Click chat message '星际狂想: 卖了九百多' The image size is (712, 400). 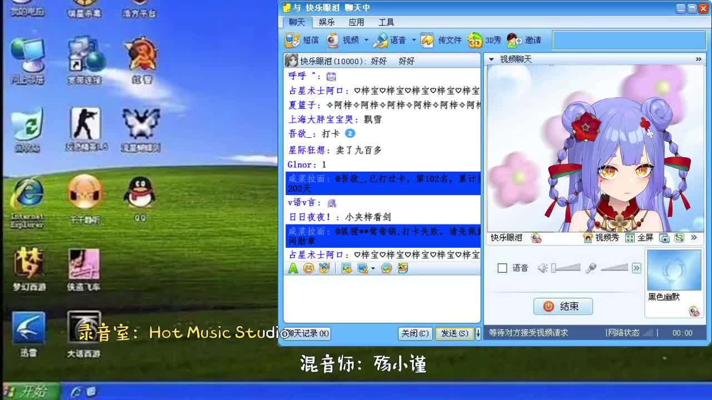(x=335, y=150)
